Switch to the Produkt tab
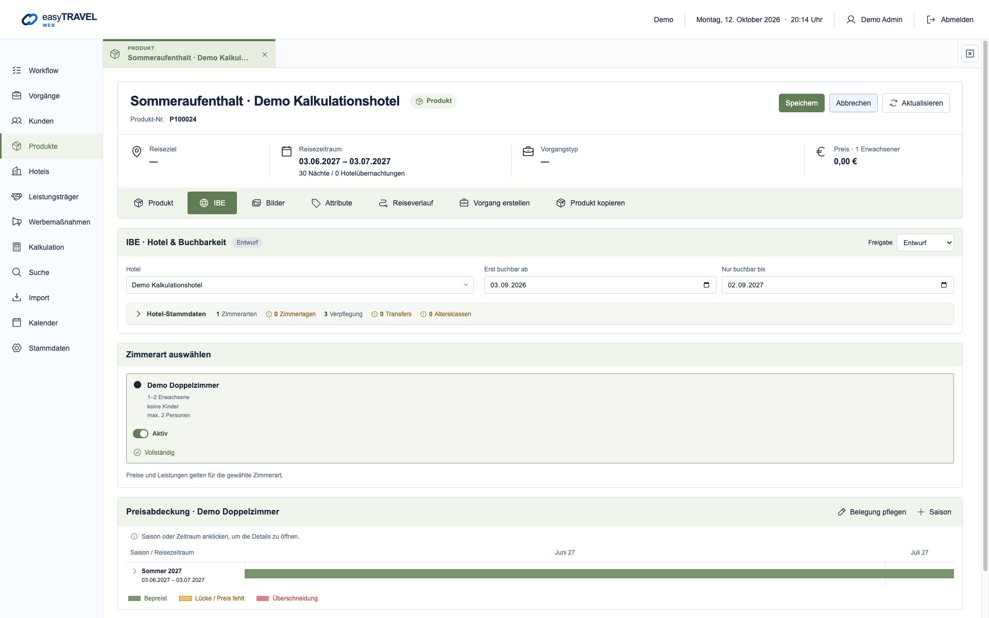The image size is (989, 618). (154, 203)
